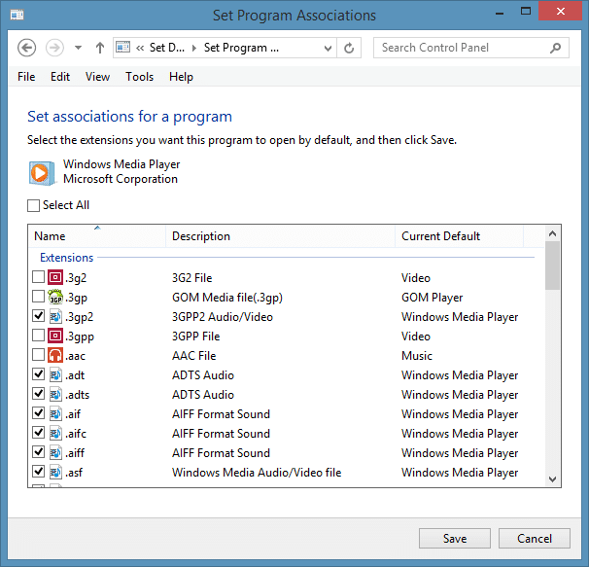589x567 pixels.
Task: Expand hidden breadcrumb path chevrons
Action: click(140, 48)
